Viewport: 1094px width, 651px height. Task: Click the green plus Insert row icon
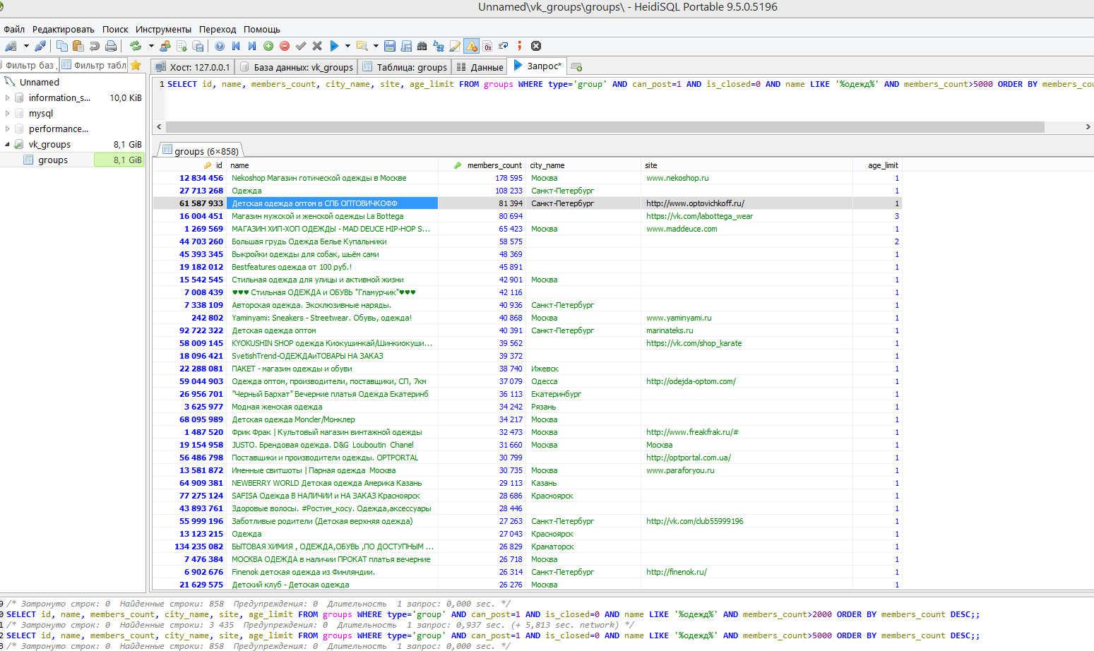268,46
